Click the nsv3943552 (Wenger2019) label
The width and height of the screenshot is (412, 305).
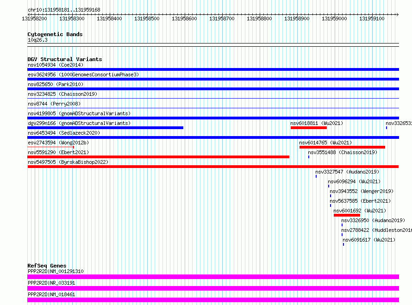pos(362,191)
